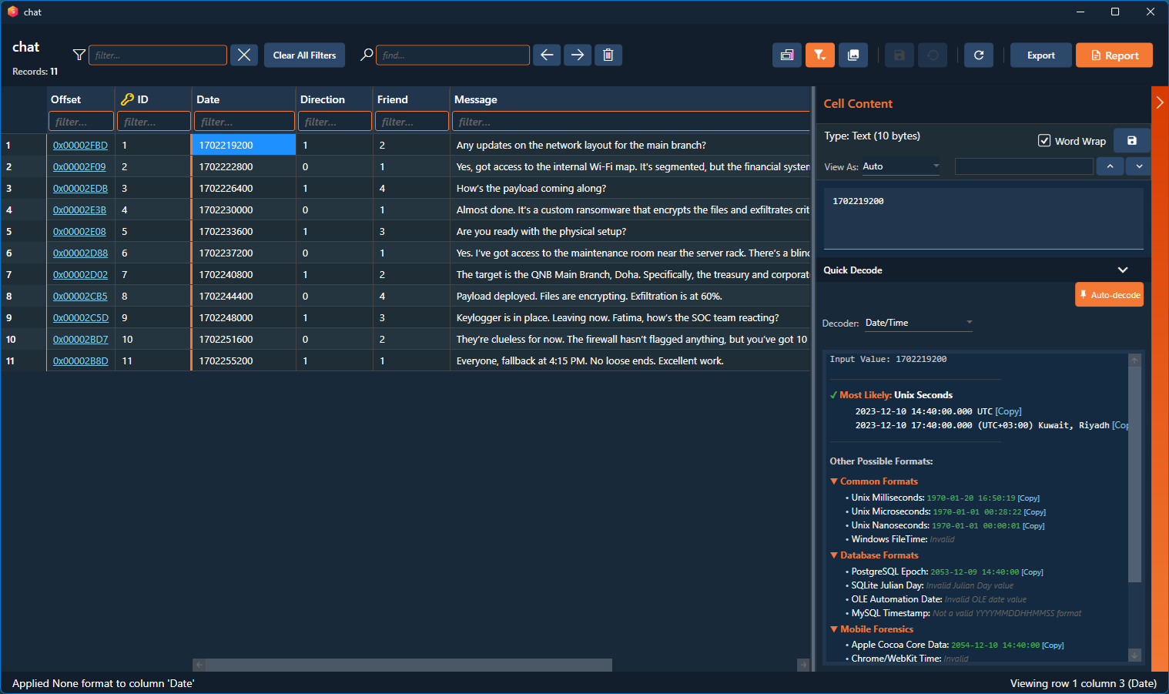The image size is (1169, 694).
Task: Click the orange Report button
Action: (x=1114, y=55)
